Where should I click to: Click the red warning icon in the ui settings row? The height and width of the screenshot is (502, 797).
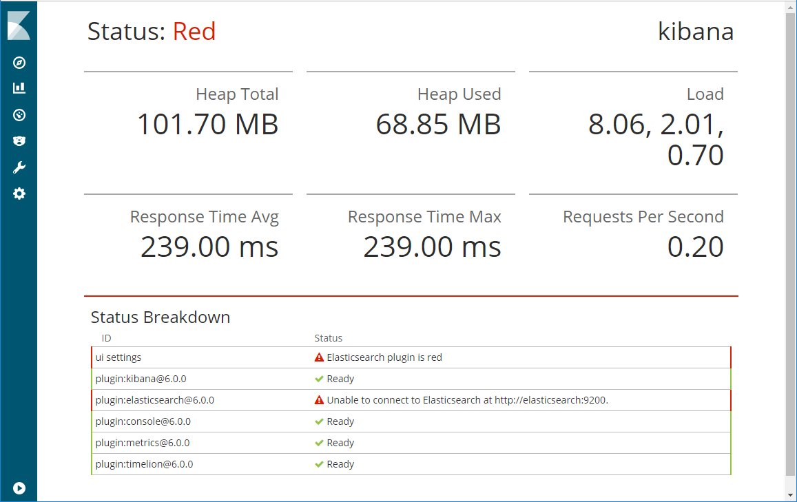tap(319, 357)
